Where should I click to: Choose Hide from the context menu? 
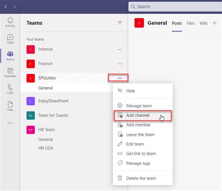pos(143,91)
